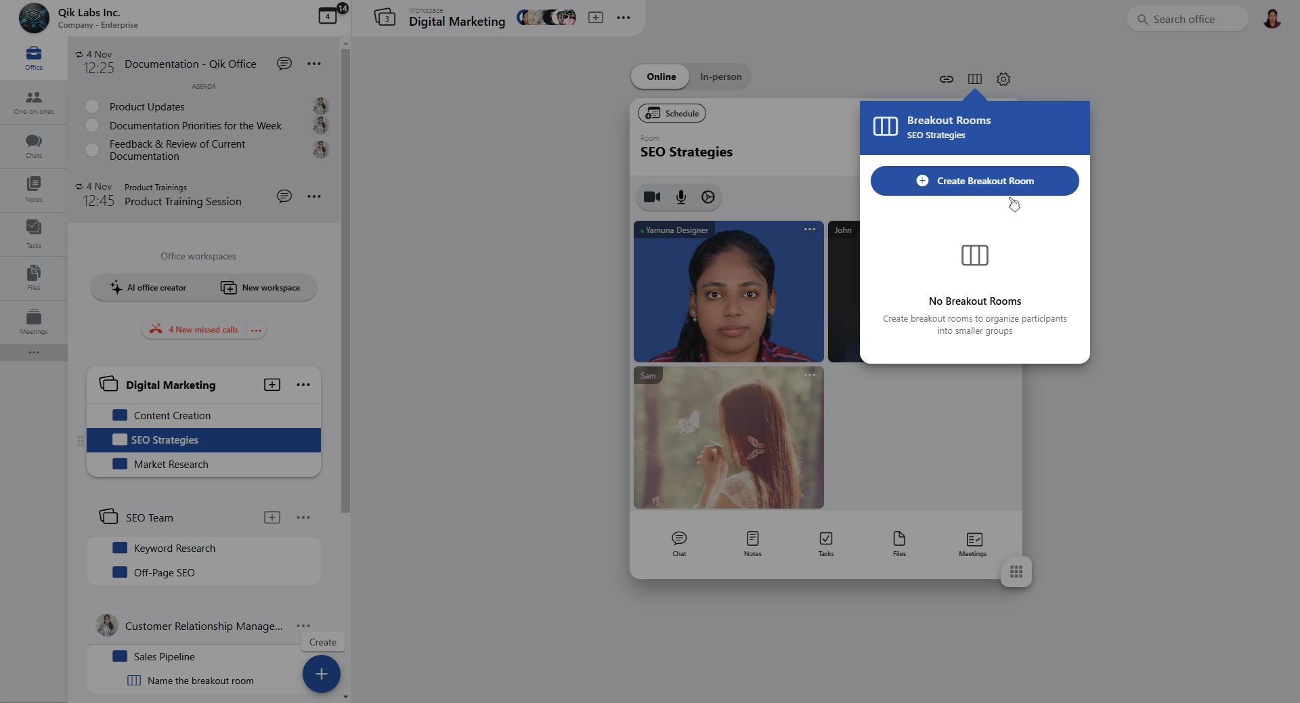Click the Search office field
This screenshot has width=1300, height=703.
[1187, 19]
